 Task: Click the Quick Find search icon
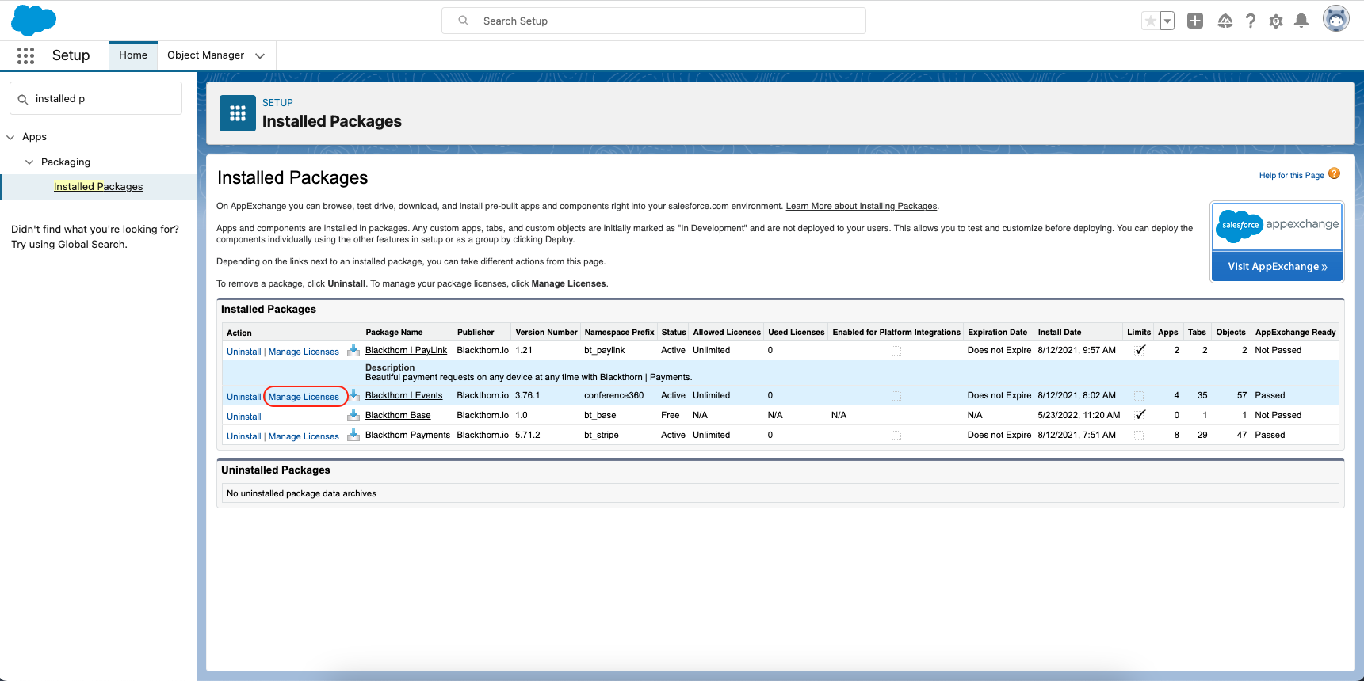pos(23,99)
